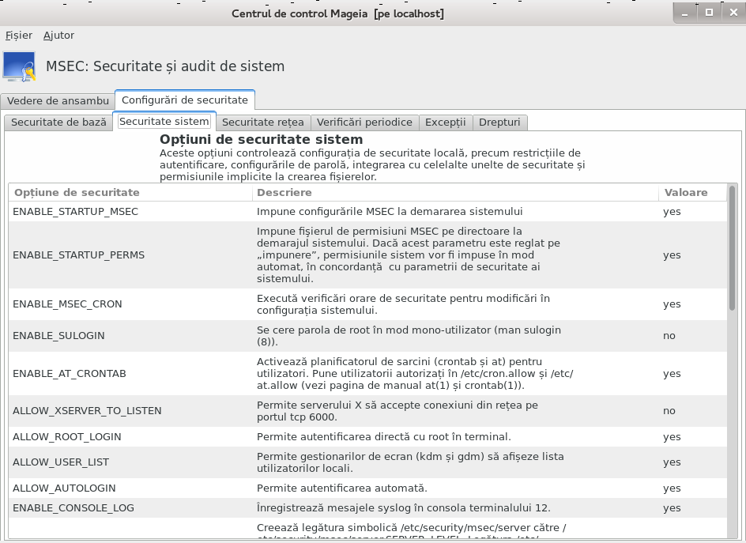Select the Securitate sistem tab
The width and height of the screenshot is (746, 543).
(x=164, y=122)
